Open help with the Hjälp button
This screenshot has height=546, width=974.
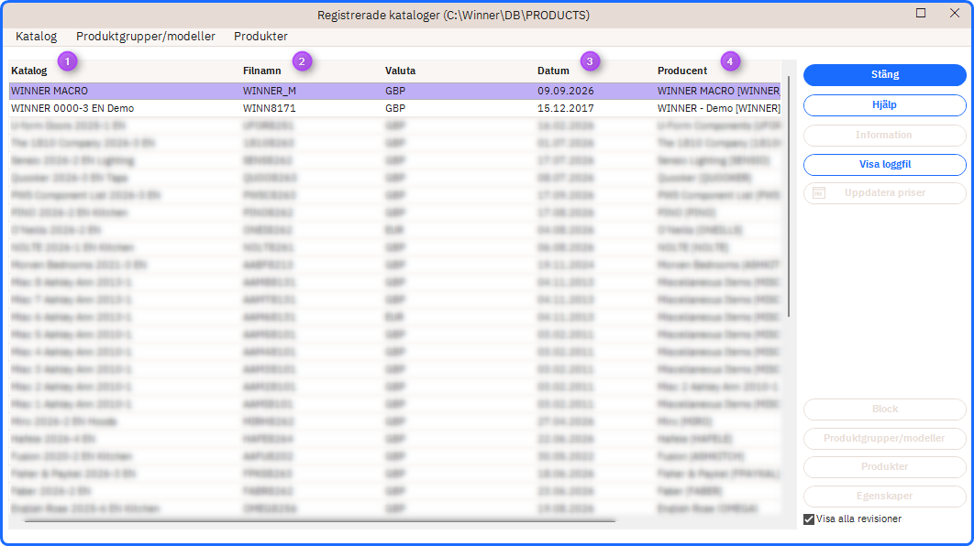point(884,104)
